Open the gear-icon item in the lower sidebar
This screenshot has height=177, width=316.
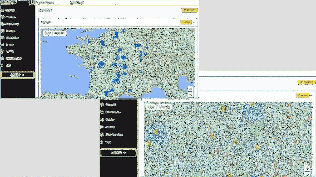(102, 135)
